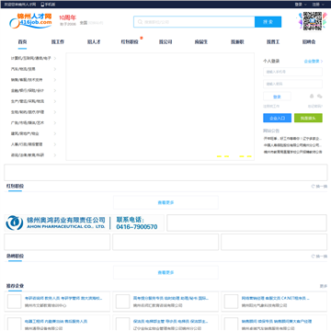Click the 个人登录 heading
Image resolution: width=331 pixels, height=331 pixels.
click(x=271, y=62)
